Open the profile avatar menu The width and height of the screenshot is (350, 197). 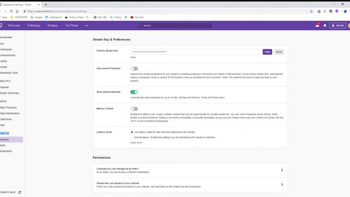point(349,26)
